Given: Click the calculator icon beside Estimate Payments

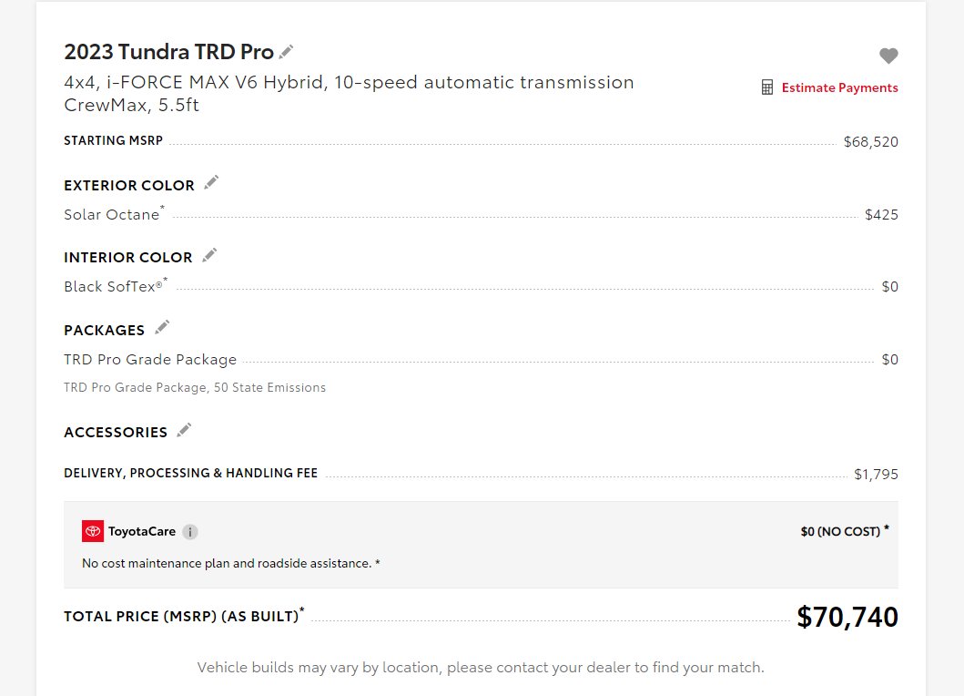Looking at the screenshot, I should 767,87.
